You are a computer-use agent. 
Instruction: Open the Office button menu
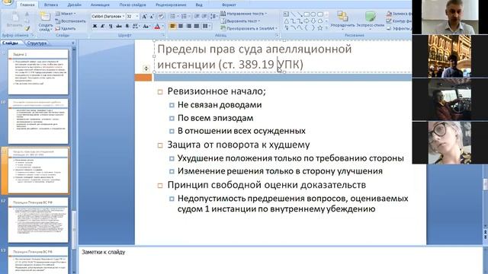pos(7,2)
